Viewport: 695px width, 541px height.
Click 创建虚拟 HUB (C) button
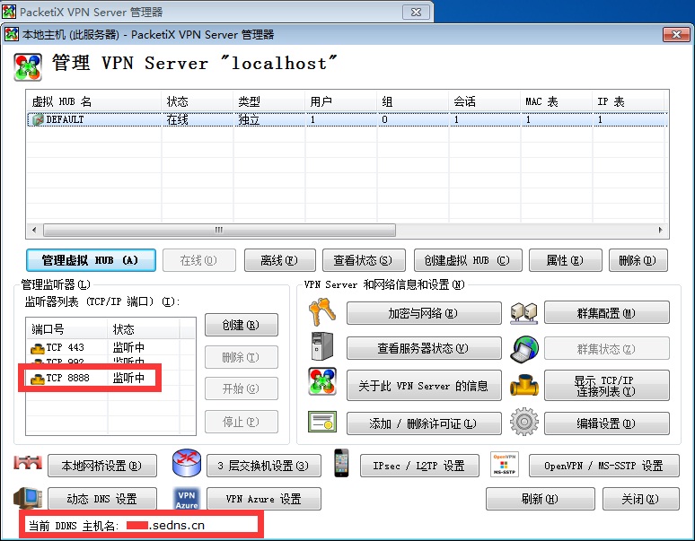468,260
